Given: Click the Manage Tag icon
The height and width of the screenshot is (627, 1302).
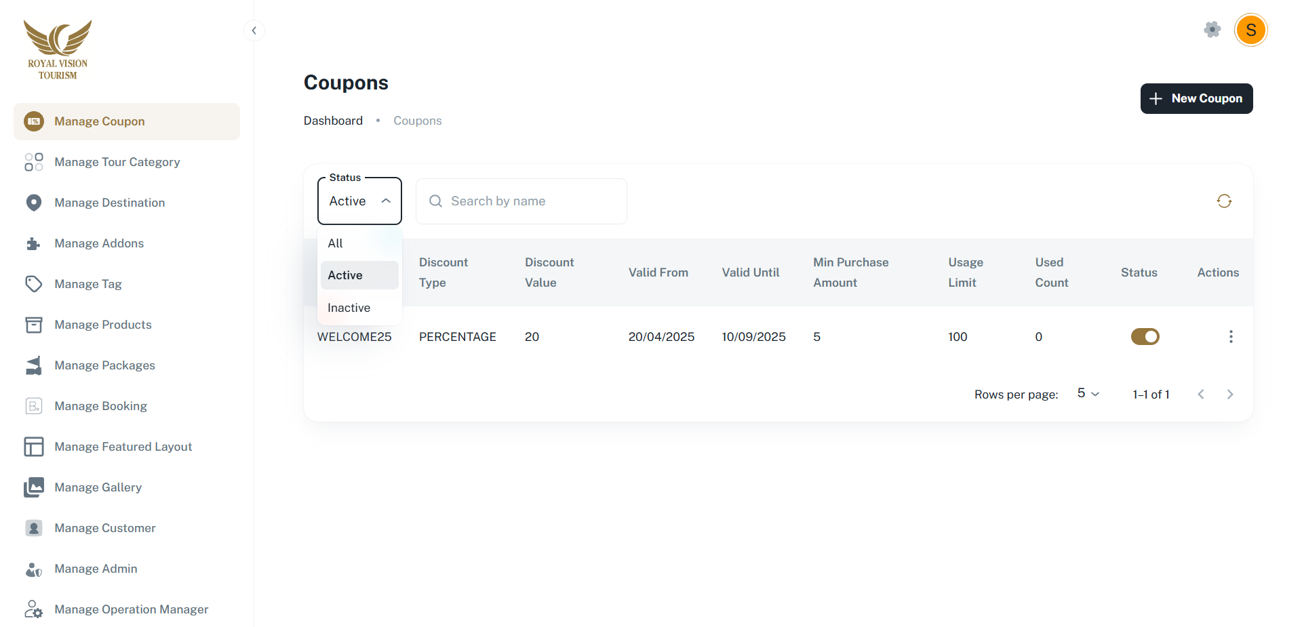Looking at the screenshot, I should [33, 284].
